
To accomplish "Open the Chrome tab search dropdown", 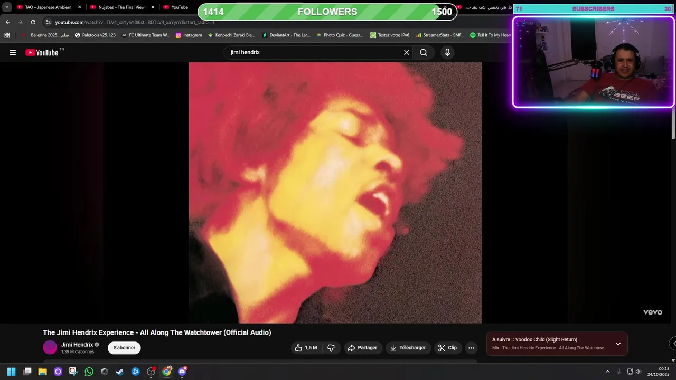I will click(x=7, y=7).
